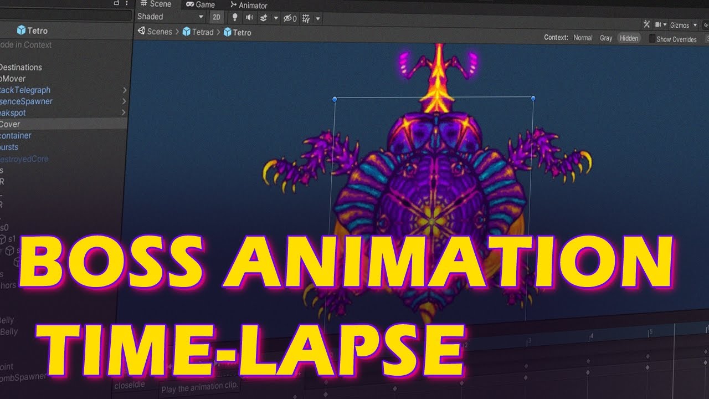The width and height of the screenshot is (709, 399).
Task: Toggle scene effects (skybox/fog) icon
Action: coord(264,18)
